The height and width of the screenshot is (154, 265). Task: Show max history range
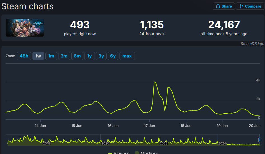pyautogui.click(x=127, y=56)
